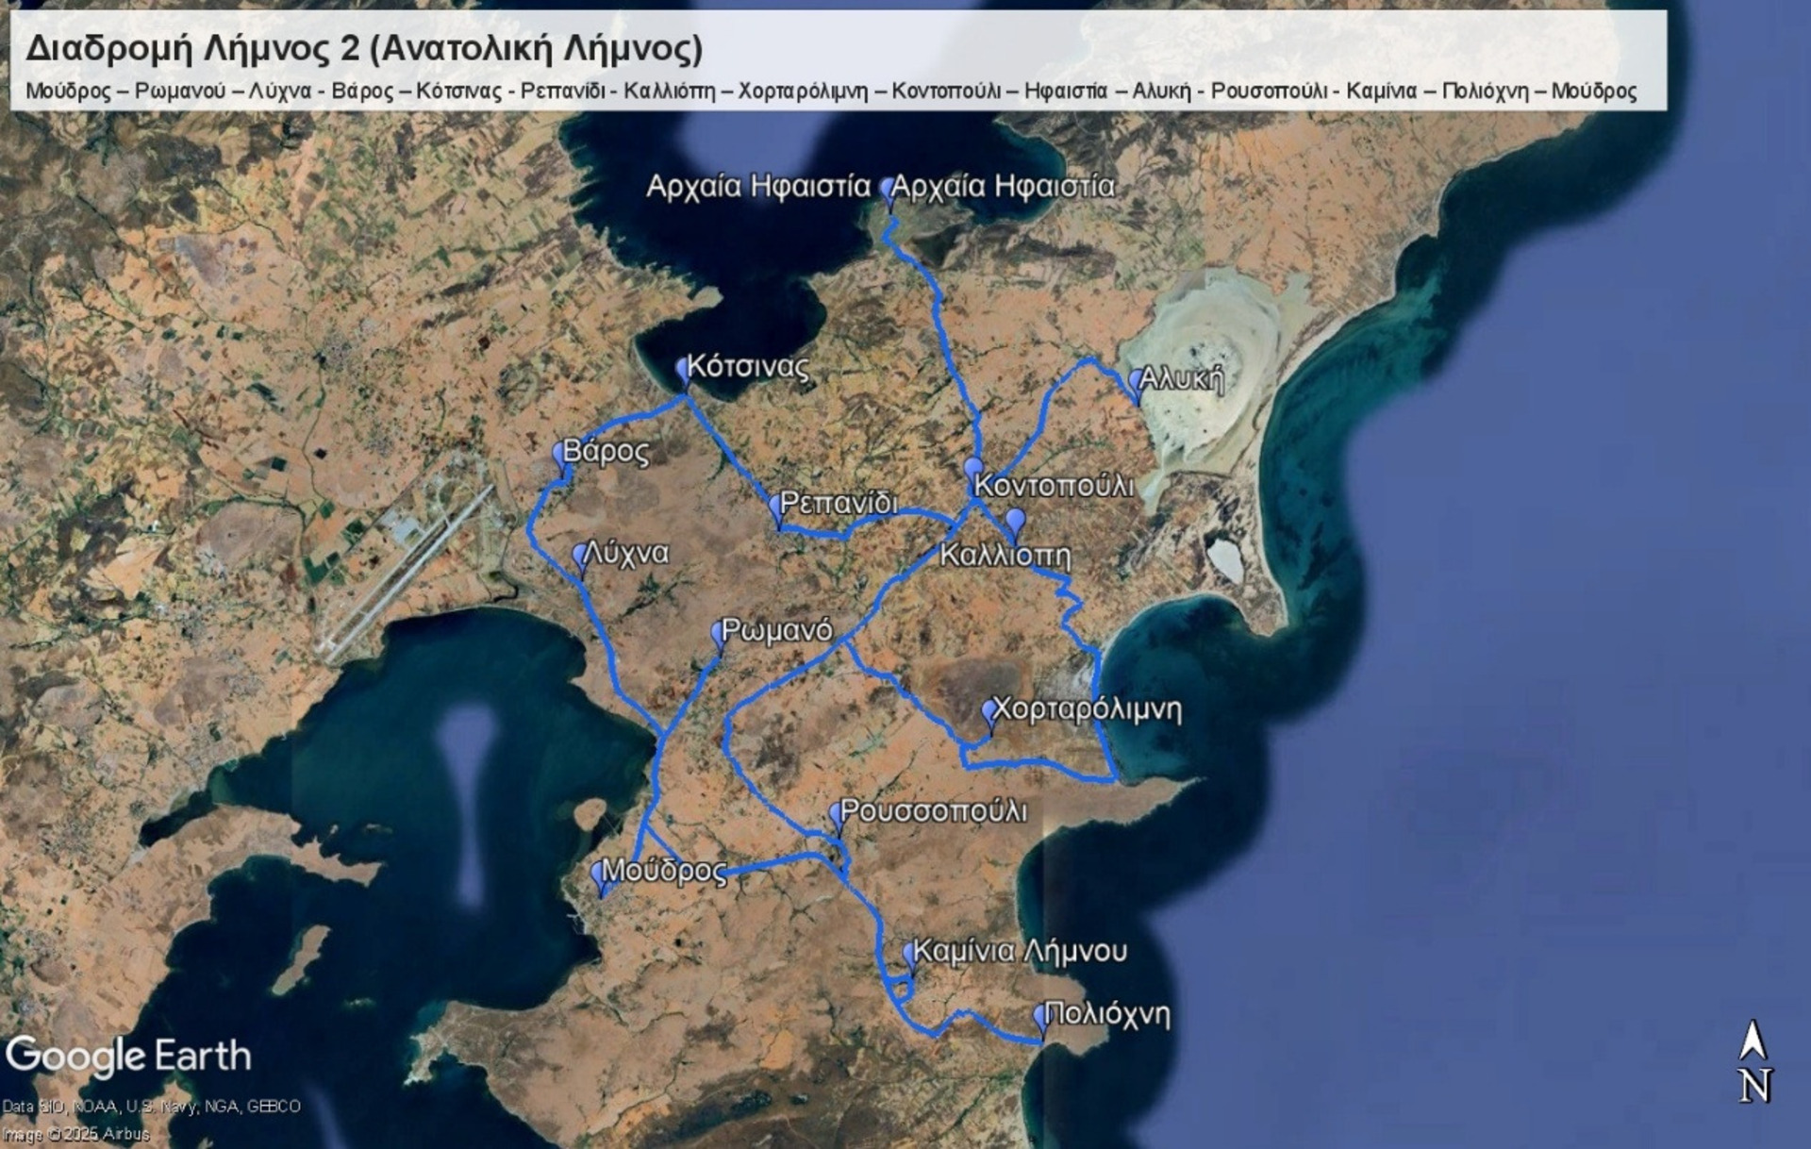Click the Image ©2025 Airbus attribution text
The width and height of the screenshot is (1811, 1149).
tap(75, 1134)
